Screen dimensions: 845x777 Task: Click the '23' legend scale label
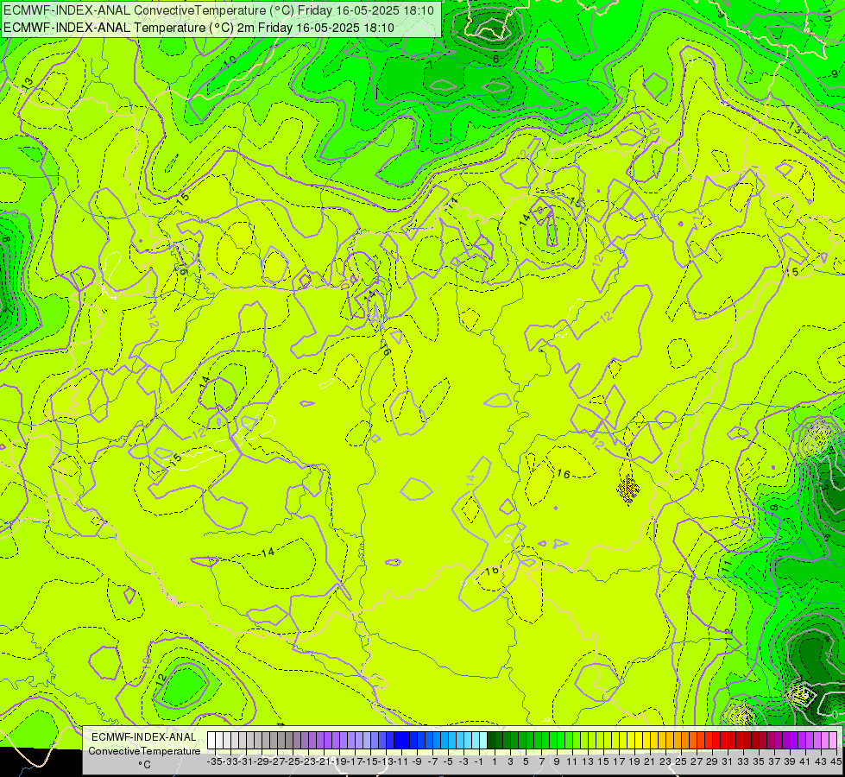click(x=665, y=762)
